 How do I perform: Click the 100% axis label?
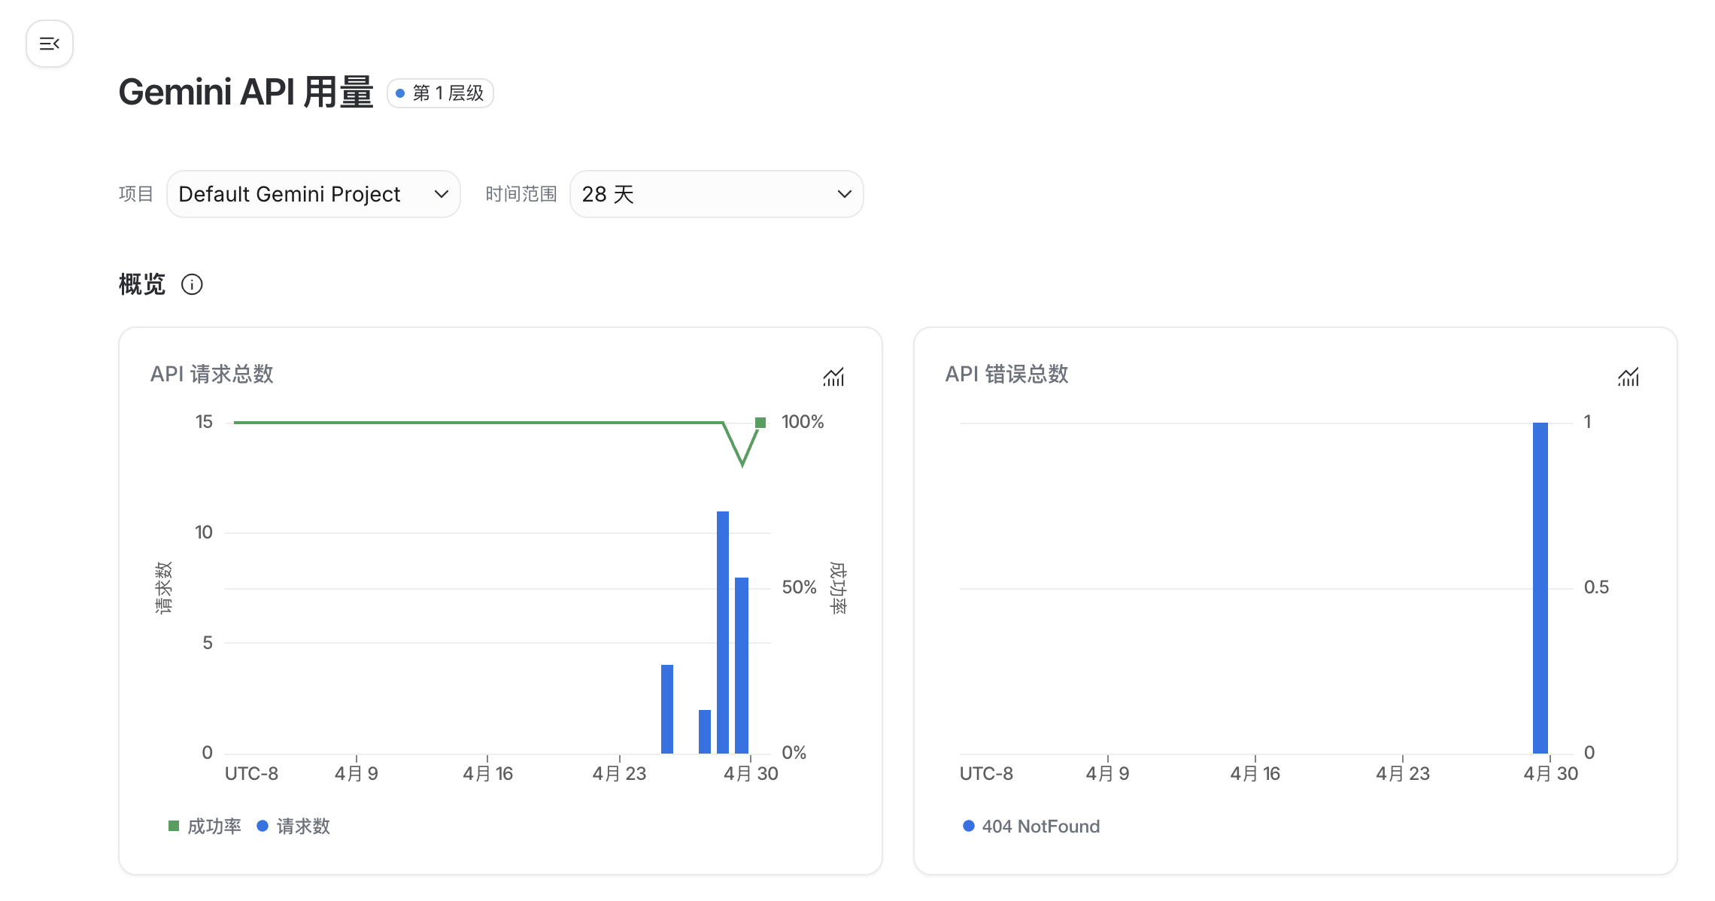(x=803, y=422)
